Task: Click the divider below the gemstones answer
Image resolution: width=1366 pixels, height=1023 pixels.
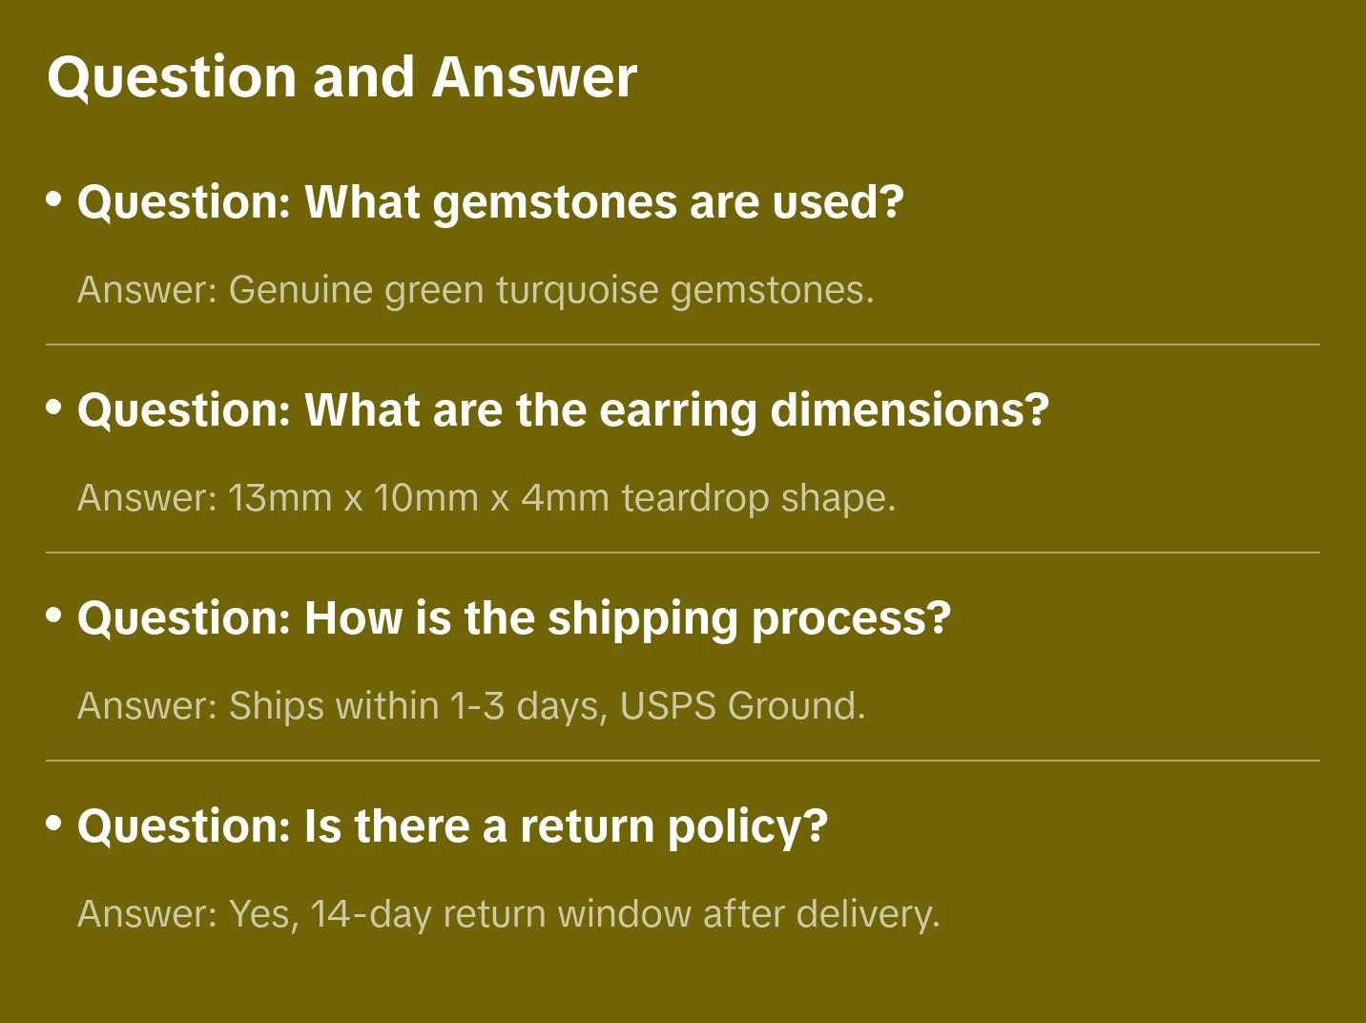Action: click(683, 344)
